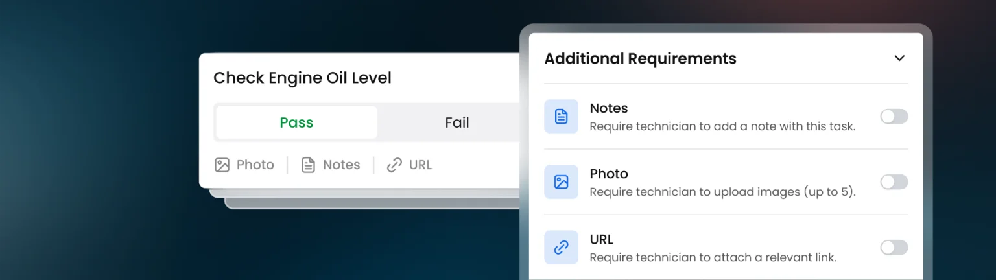Collapse the Additional Requirements section chevron
996x280 pixels.
pyautogui.click(x=899, y=58)
